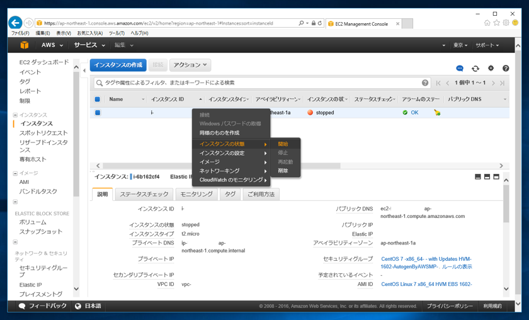
Task: Click the refresh icon in the address bar
Action: [x=320, y=23]
